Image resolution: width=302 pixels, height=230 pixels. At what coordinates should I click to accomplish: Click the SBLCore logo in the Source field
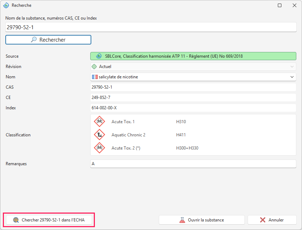pos(99,56)
